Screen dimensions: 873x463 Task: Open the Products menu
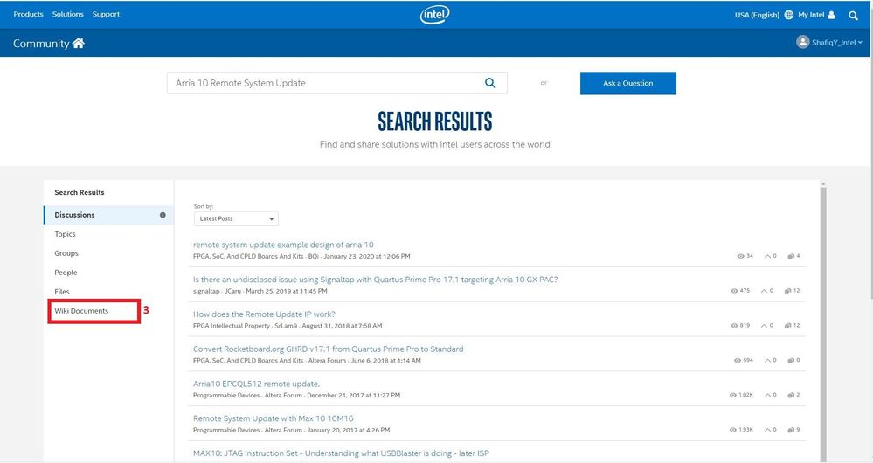28,15
